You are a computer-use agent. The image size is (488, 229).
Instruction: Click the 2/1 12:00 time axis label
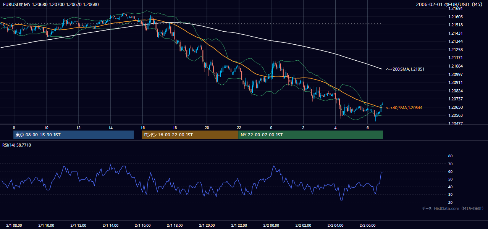78,225
